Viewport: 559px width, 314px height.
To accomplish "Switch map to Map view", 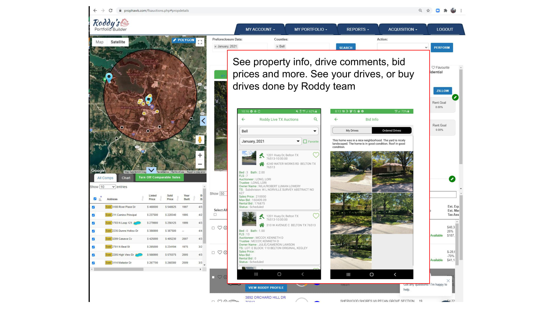I will pyautogui.click(x=100, y=42).
